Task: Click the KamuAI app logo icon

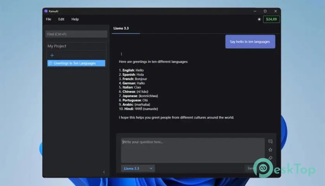Action: click(x=46, y=11)
